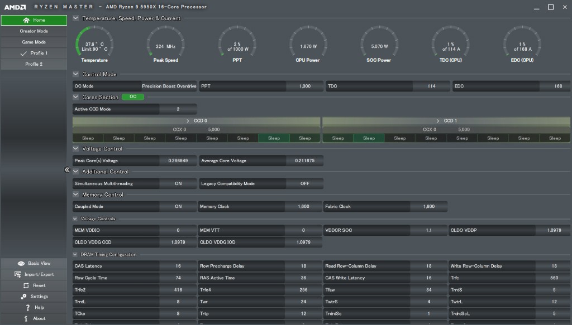Open Help question mark item
This screenshot has height=325, width=572.
click(x=27, y=308)
